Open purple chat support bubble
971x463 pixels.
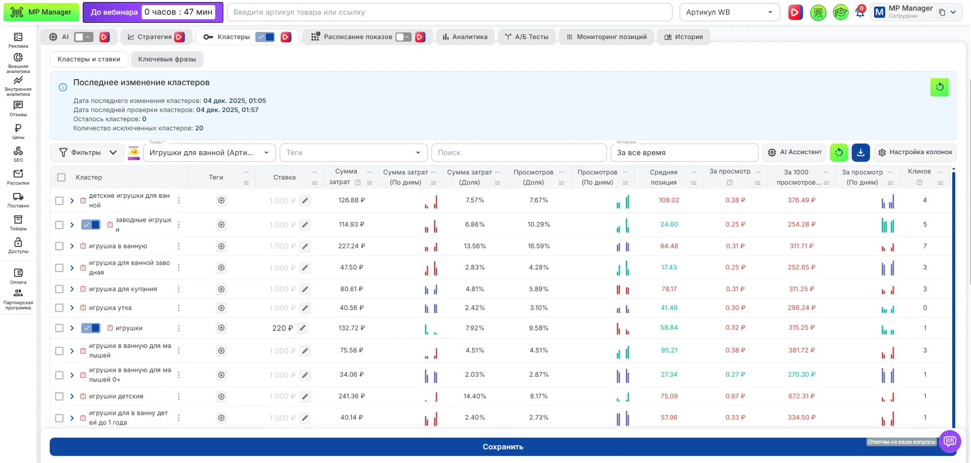[x=950, y=441]
